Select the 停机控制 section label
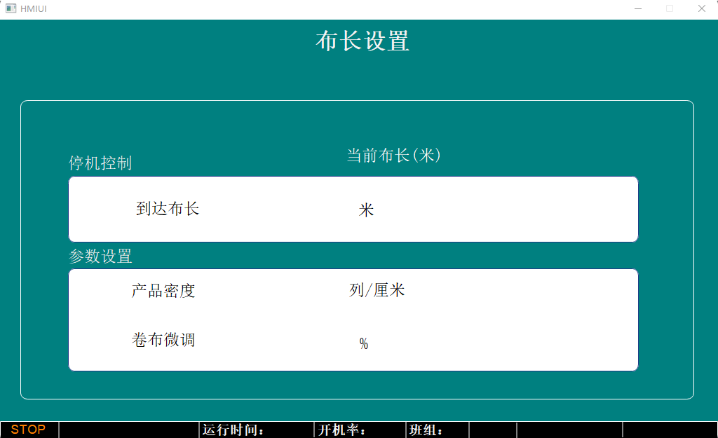The height and width of the screenshot is (438, 718). [x=100, y=163]
